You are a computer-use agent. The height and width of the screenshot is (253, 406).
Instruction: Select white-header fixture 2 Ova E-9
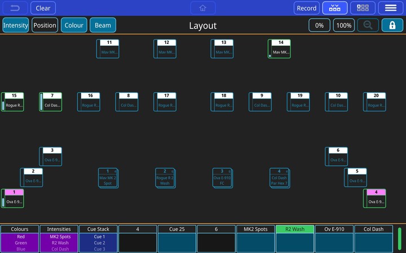click(x=32, y=177)
